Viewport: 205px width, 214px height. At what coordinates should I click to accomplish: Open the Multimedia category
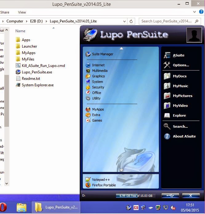click(97, 71)
